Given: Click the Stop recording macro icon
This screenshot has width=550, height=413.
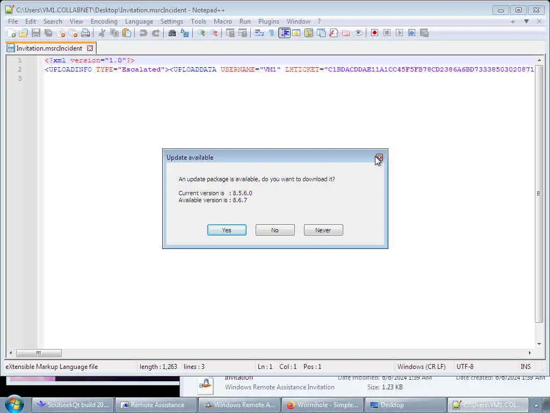Looking at the screenshot, I should pos(387,33).
